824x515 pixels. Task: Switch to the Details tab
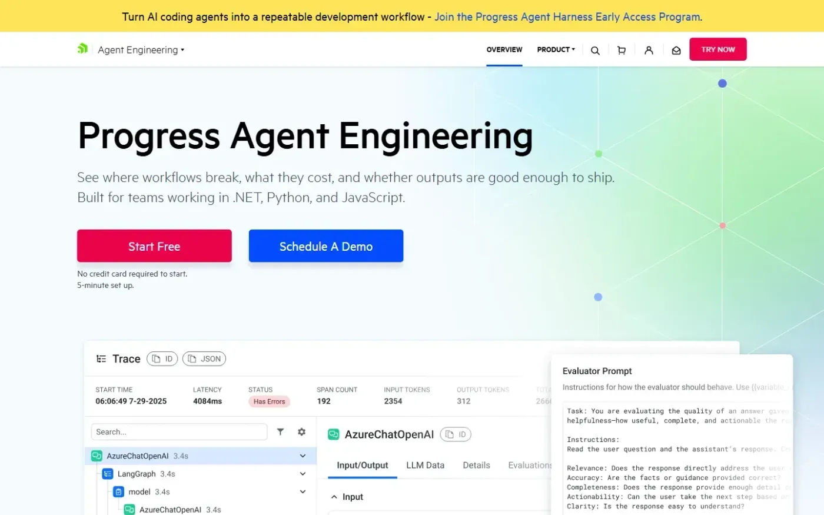476,465
